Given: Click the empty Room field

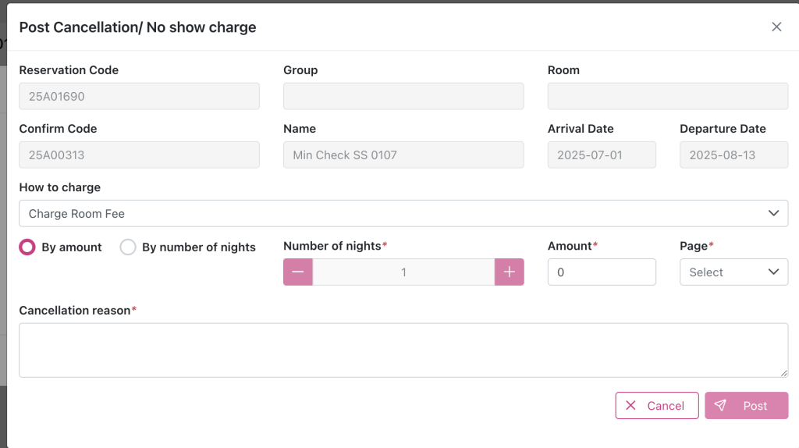Looking at the screenshot, I should 668,97.
